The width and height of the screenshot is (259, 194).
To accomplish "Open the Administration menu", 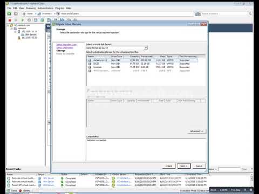I will pos(45,8).
